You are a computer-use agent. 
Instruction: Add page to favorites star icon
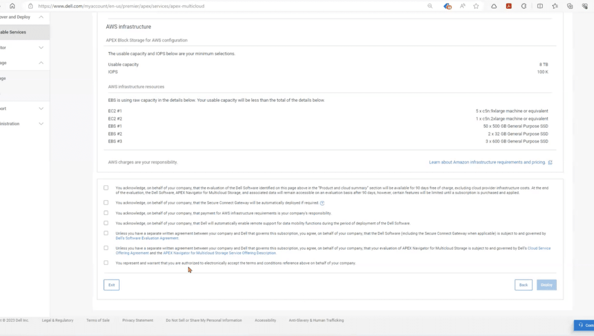click(x=476, y=6)
